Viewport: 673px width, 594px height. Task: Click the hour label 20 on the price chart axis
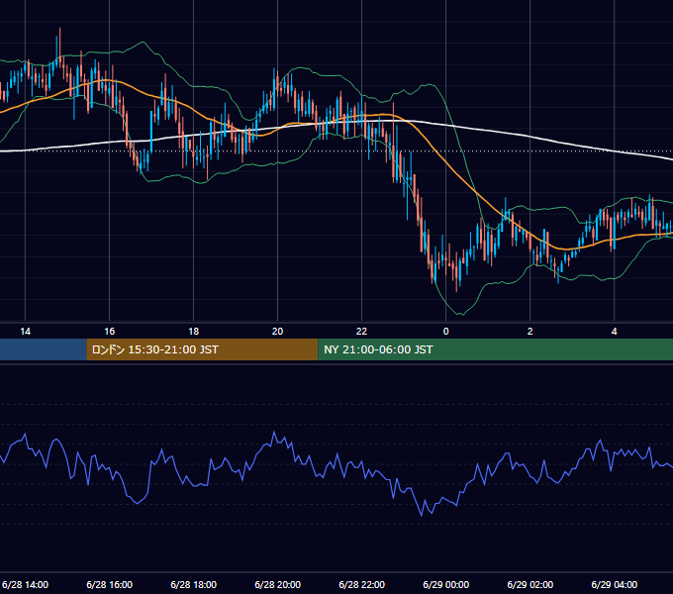tap(278, 332)
